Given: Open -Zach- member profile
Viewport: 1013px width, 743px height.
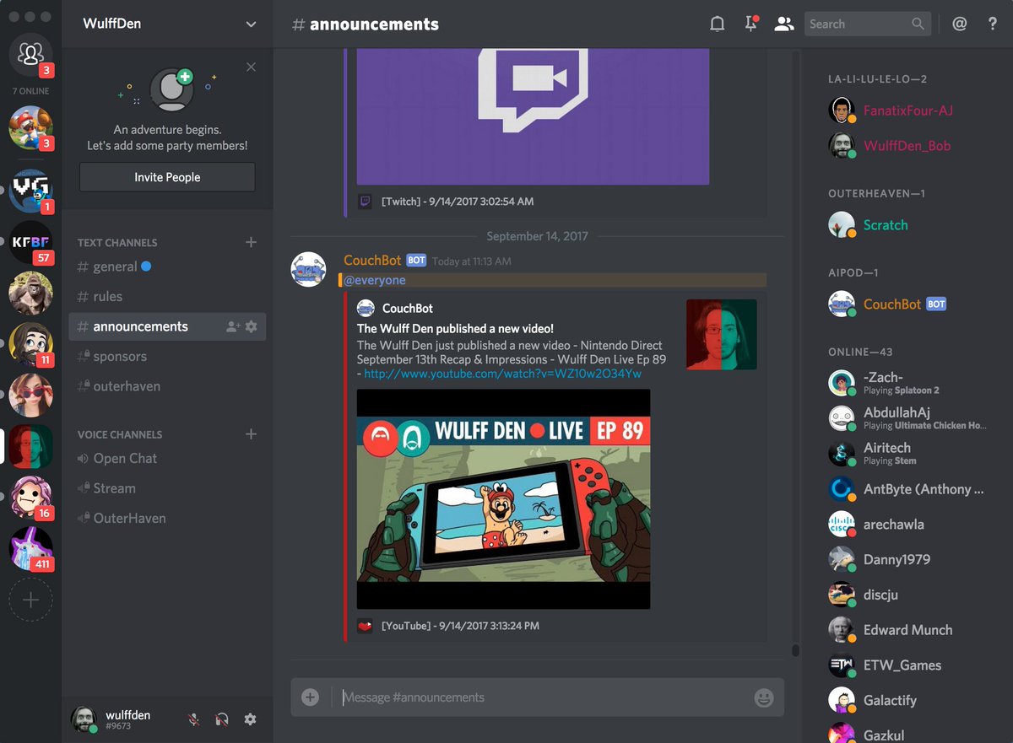Looking at the screenshot, I should pyautogui.click(x=902, y=383).
